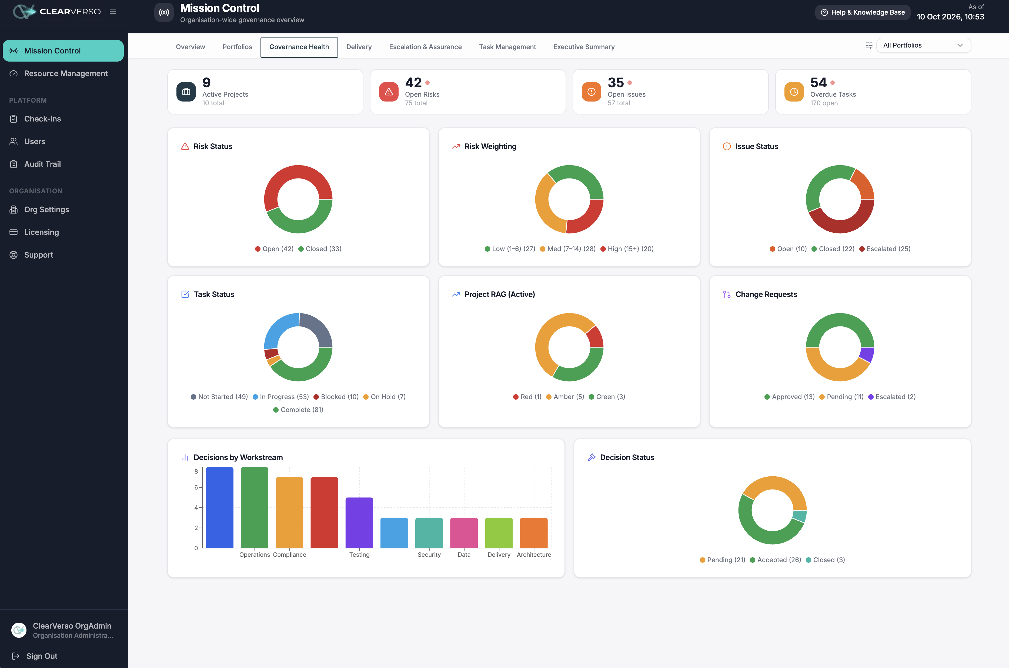The width and height of the screenshot is (1009, 668).
Task: Toggle the Open (42) legend in Risk Status
Action: pyautogui.click(x=274, y=249)
